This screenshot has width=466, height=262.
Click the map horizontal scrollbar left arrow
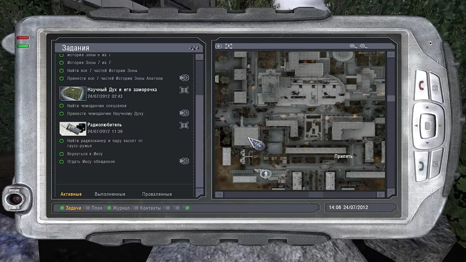tap(219, 194)
